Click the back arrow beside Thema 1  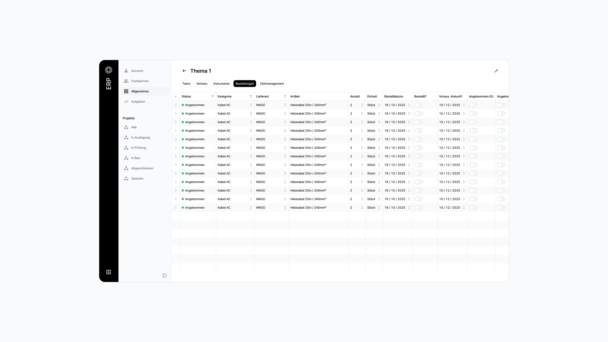pos(184,71)
